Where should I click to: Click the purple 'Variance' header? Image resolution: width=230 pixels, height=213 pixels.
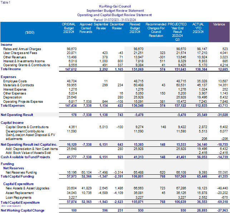coord(219,24)
